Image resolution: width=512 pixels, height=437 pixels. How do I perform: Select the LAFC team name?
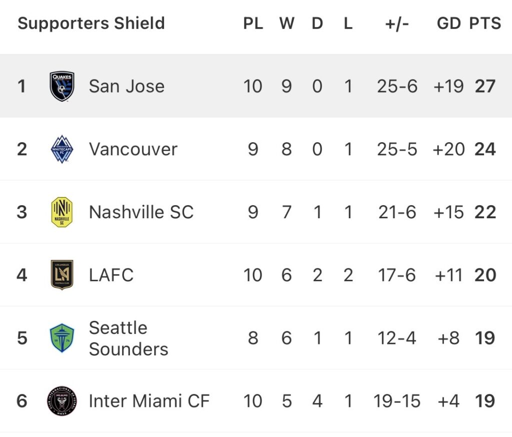pos(111,275)
